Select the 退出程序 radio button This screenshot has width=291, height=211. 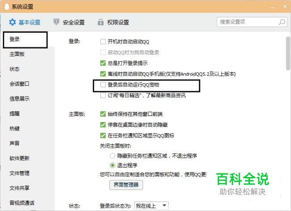(112, 165)
